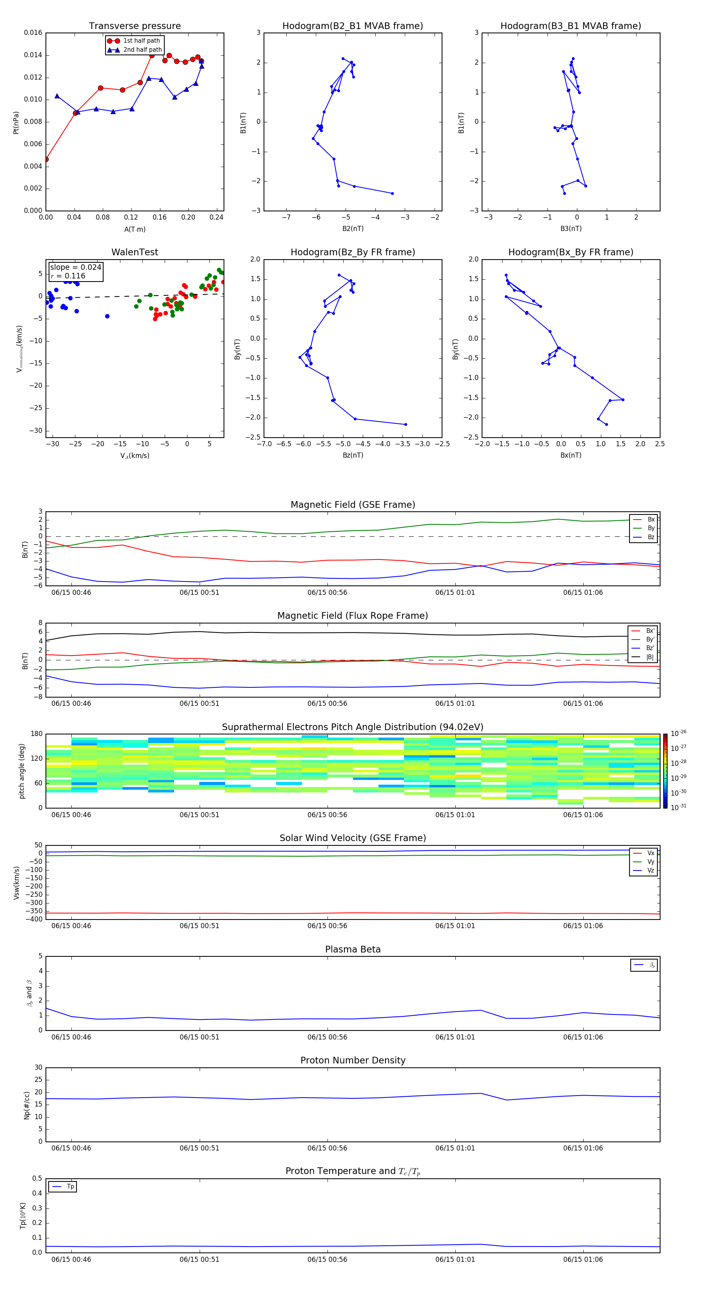Screen dimensions: 706x1294
Task: Click the 'Magnetic Field (Flux Rope Frame)' title
Action: (x=353, y=616)
